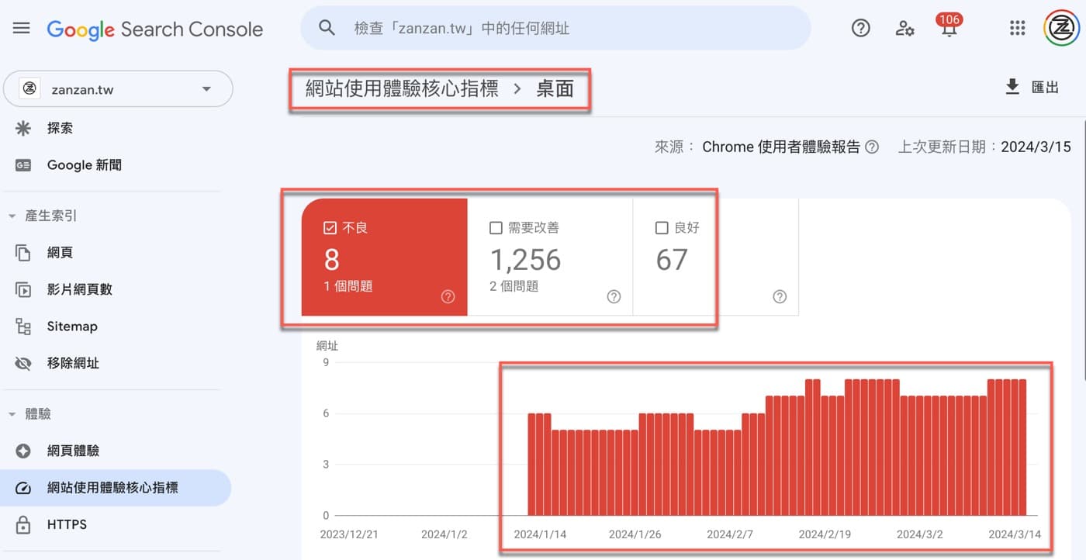
Task: Click the 匯出 export button
Action: [x=1032, y=87]
